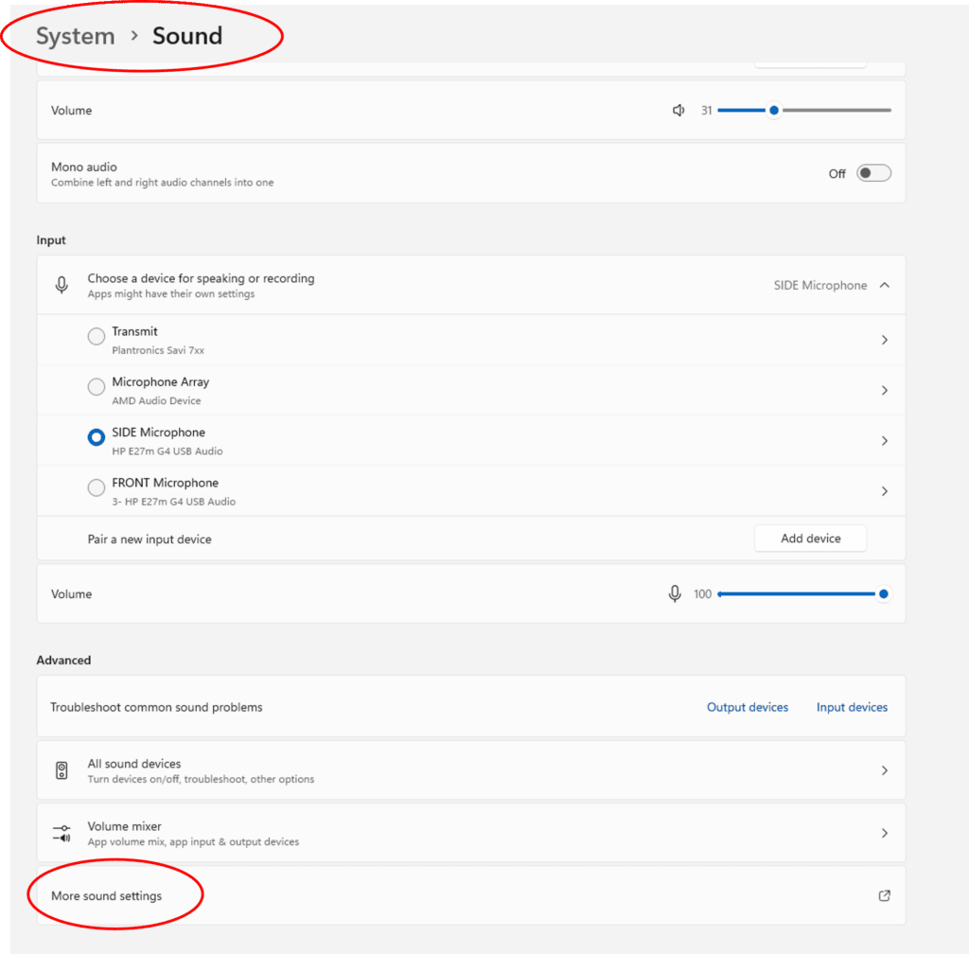
Task: Troubleshoot Output devices link
Action: click(747, 707)
